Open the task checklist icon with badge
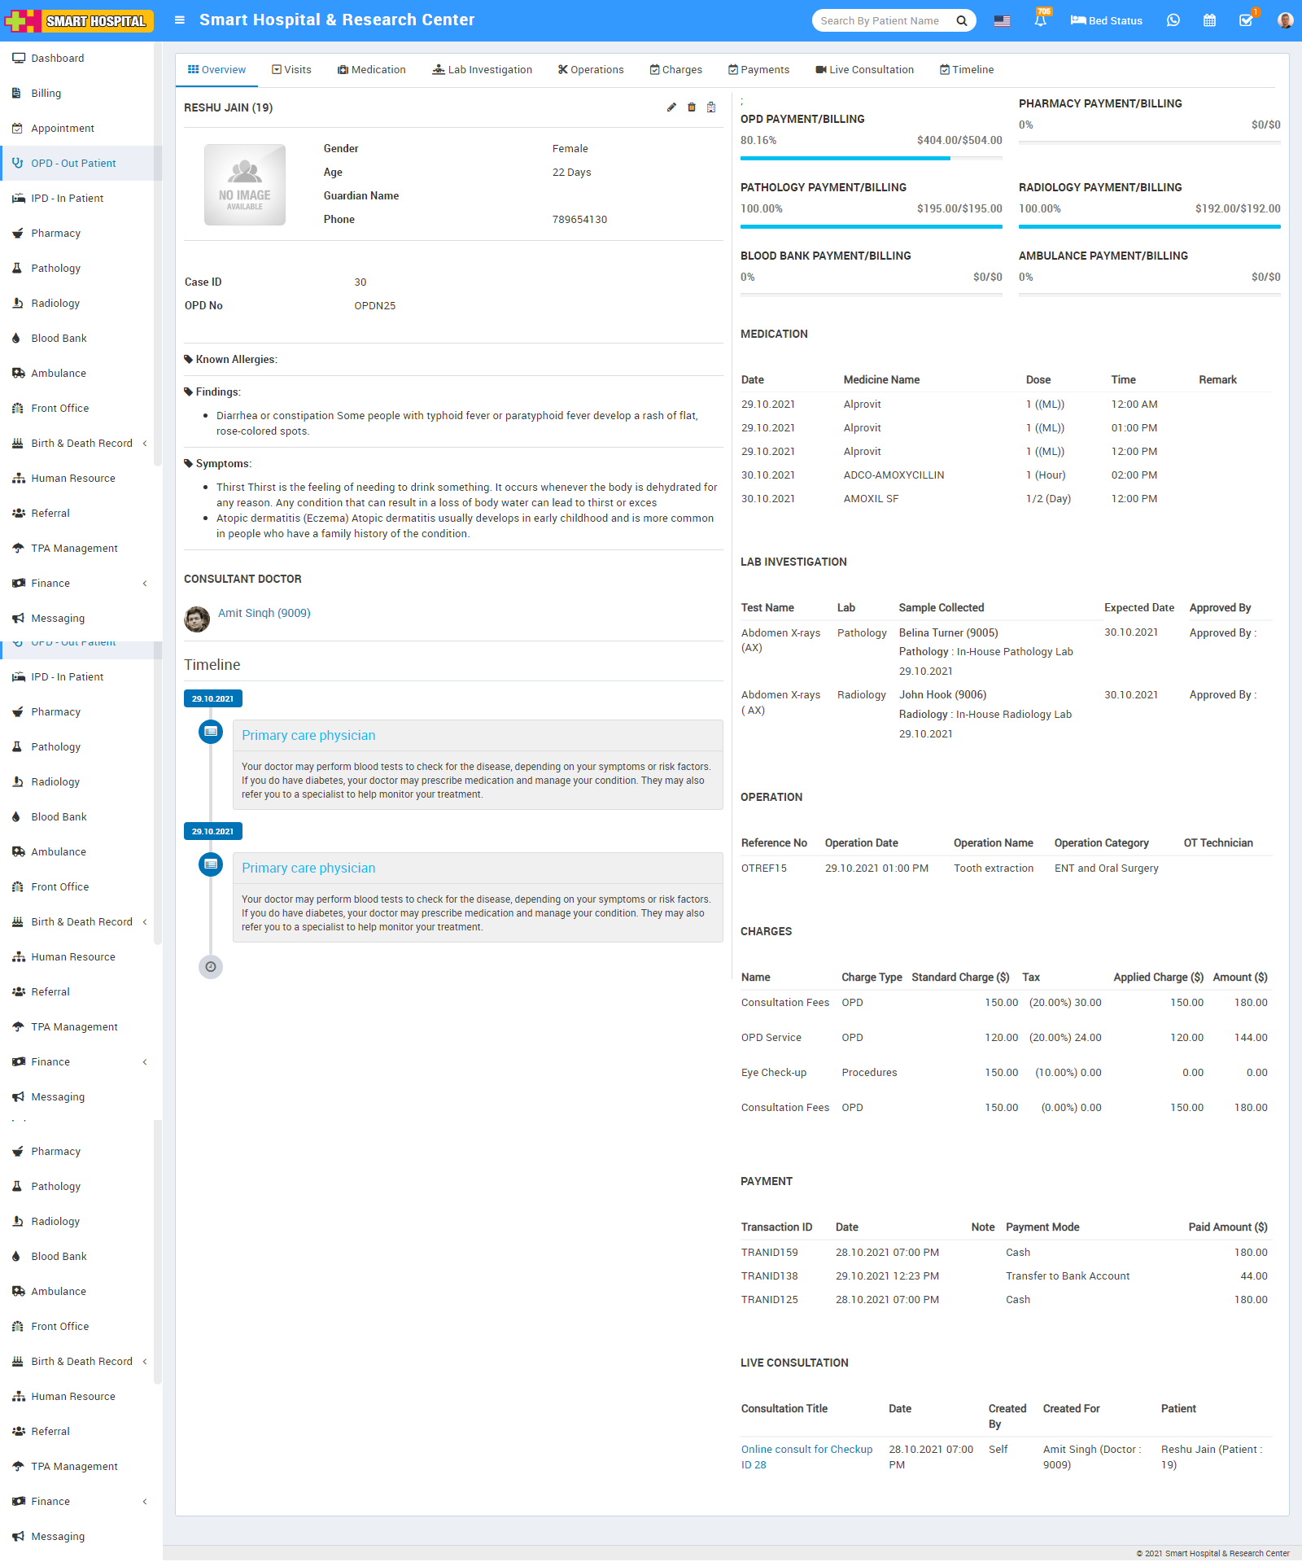 (1246, 20)
